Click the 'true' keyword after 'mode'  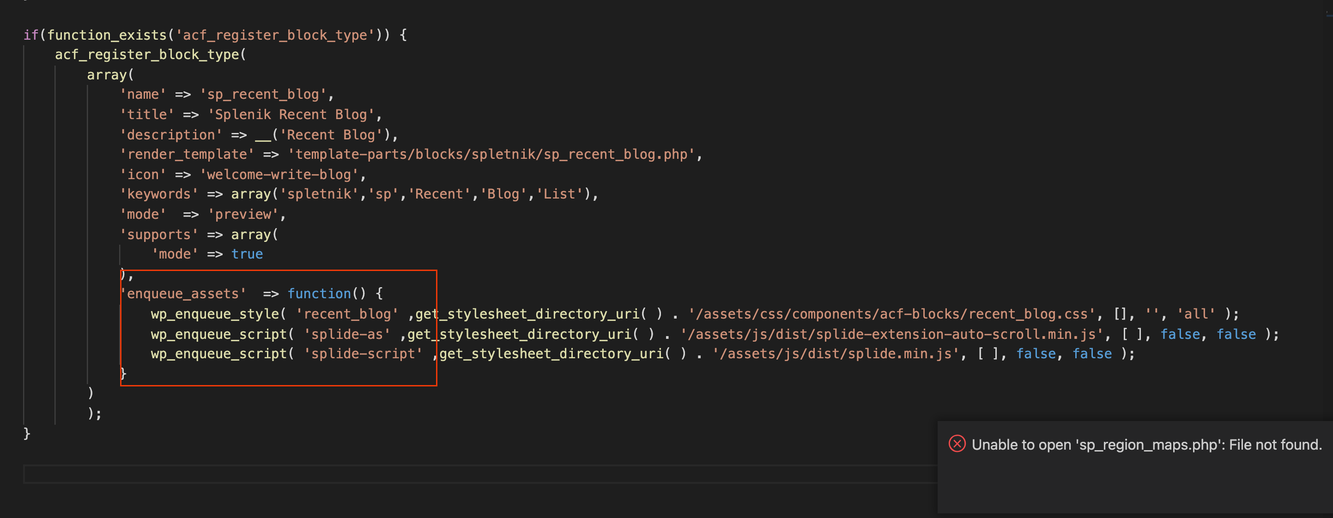(247, 254)
